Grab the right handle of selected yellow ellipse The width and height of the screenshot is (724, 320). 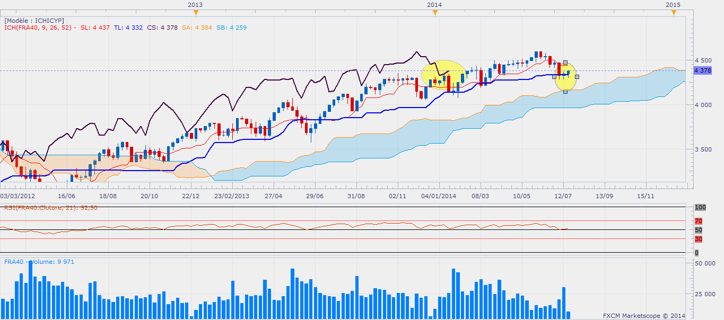tap(577, 77)
